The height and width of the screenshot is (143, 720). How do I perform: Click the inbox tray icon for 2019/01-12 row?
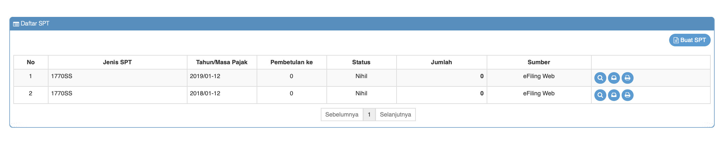[x=614, y=78]
